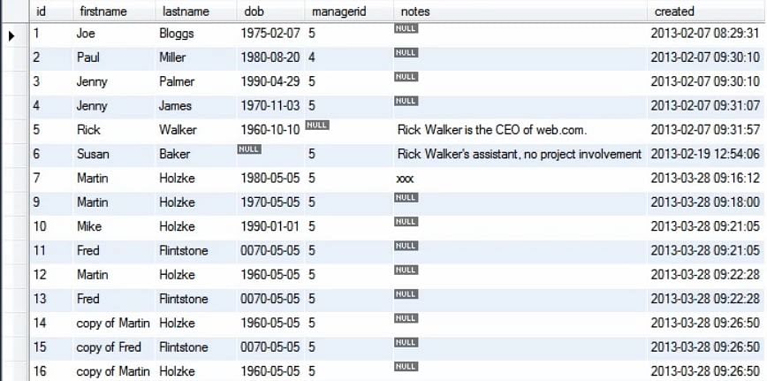The image size is (767, 381).
Task: Select the id cell 12
Action: pyautogui.click(x=39, y=275)
